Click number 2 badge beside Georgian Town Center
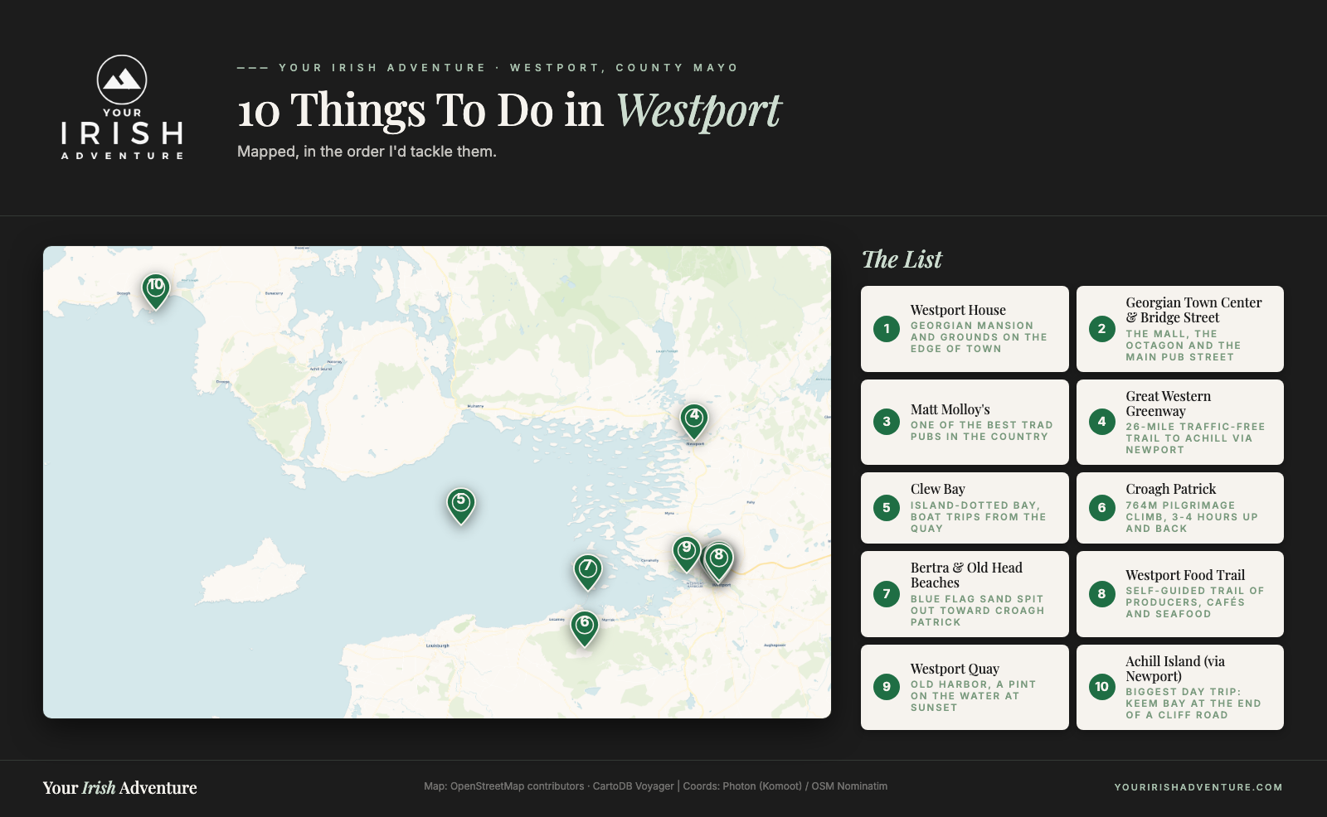 click(x=1102, y=329)
